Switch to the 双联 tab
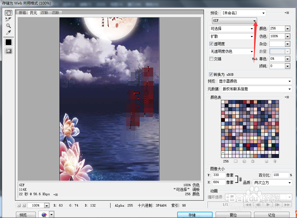Screen dimensions: 297x218 pyautogui.click(x=44, y=13)
